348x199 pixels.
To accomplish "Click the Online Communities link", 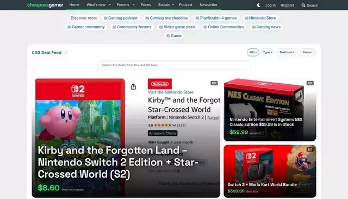I will [x=223, y=27].
